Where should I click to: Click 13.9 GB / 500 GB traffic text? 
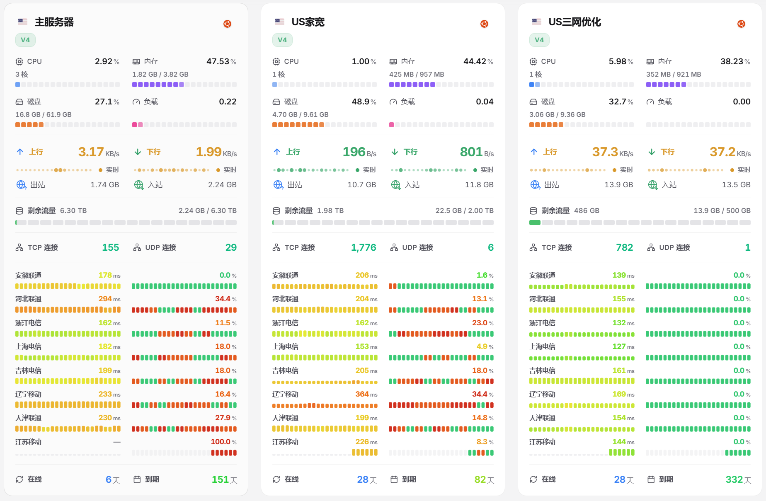(x=722, y=211)
